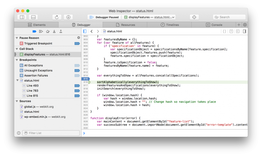The image size is (262, 157).
Task: Click the line 815 breakpoint marker in gutter
Action: (x=85, y=79)
